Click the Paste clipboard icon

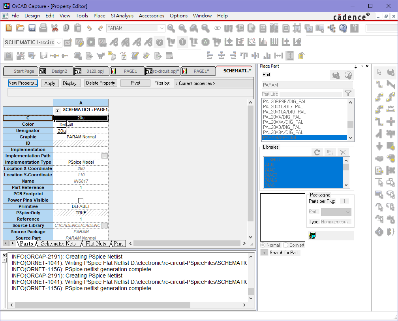(78, 28)
